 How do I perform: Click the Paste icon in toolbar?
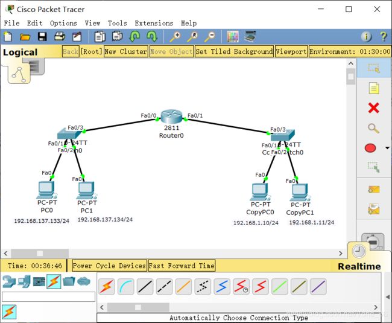click(x=117, y=36)
